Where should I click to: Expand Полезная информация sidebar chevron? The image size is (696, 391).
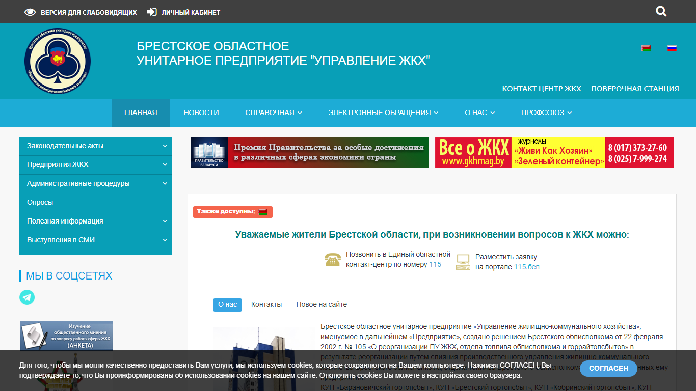tap(165, 221)
